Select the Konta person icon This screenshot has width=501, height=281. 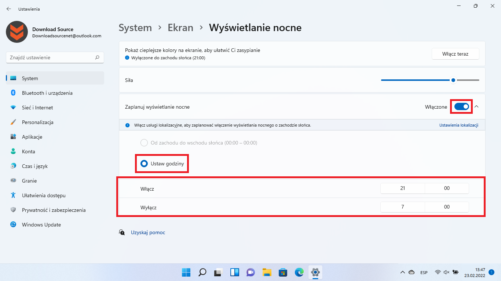click(x=13, y=151)
